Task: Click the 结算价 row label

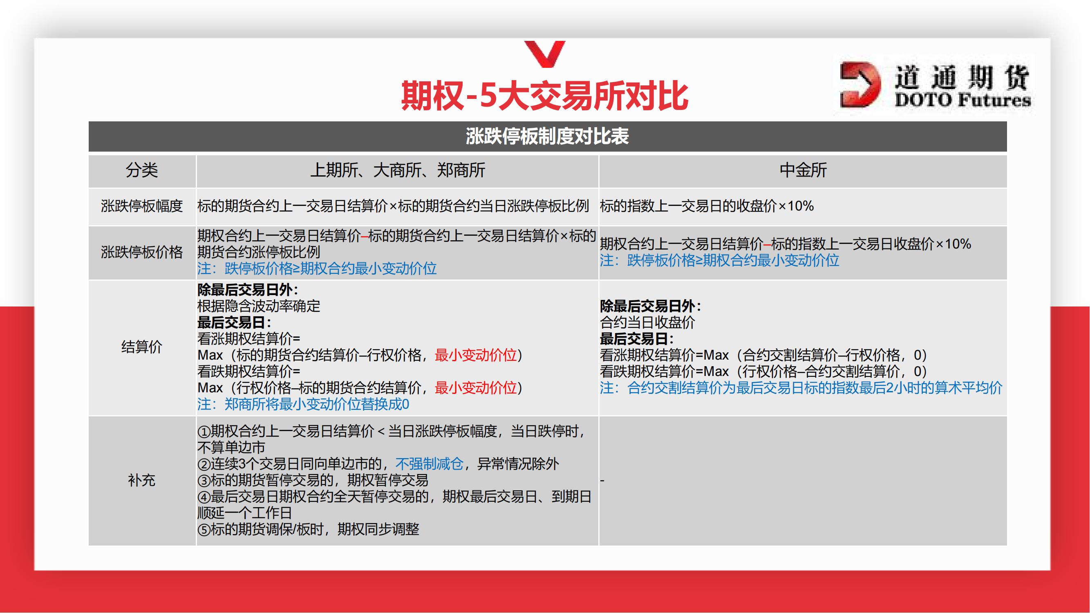Action: point(142,347)
